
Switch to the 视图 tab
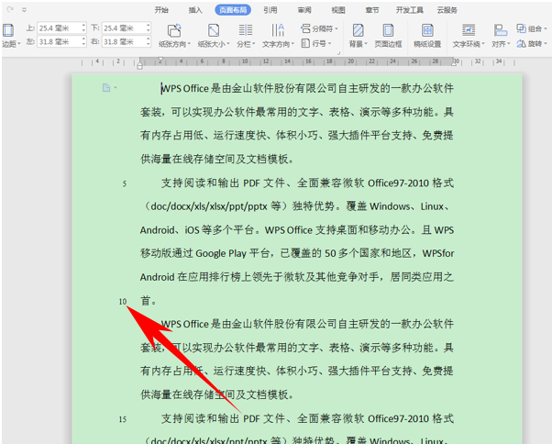(338, 10)
